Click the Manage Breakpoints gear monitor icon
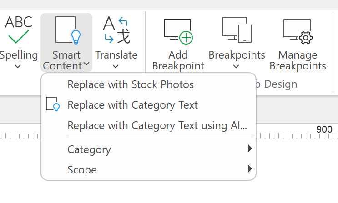The image size is (338, 203). pyautogui.click(x=298, y=31)
